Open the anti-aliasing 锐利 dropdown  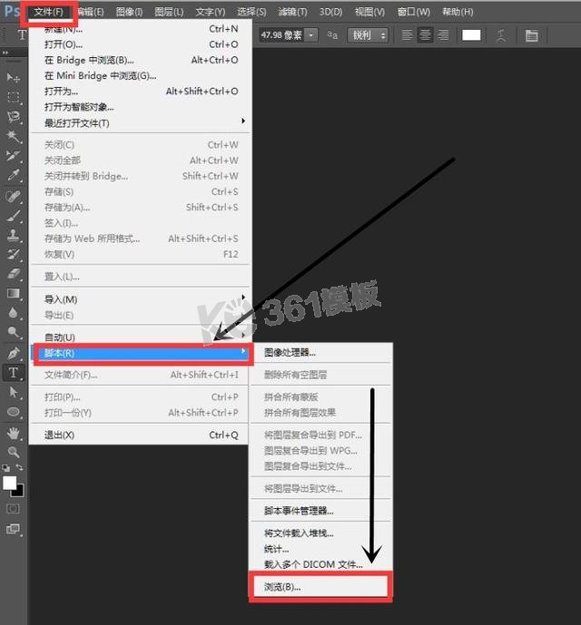[368, 35]
